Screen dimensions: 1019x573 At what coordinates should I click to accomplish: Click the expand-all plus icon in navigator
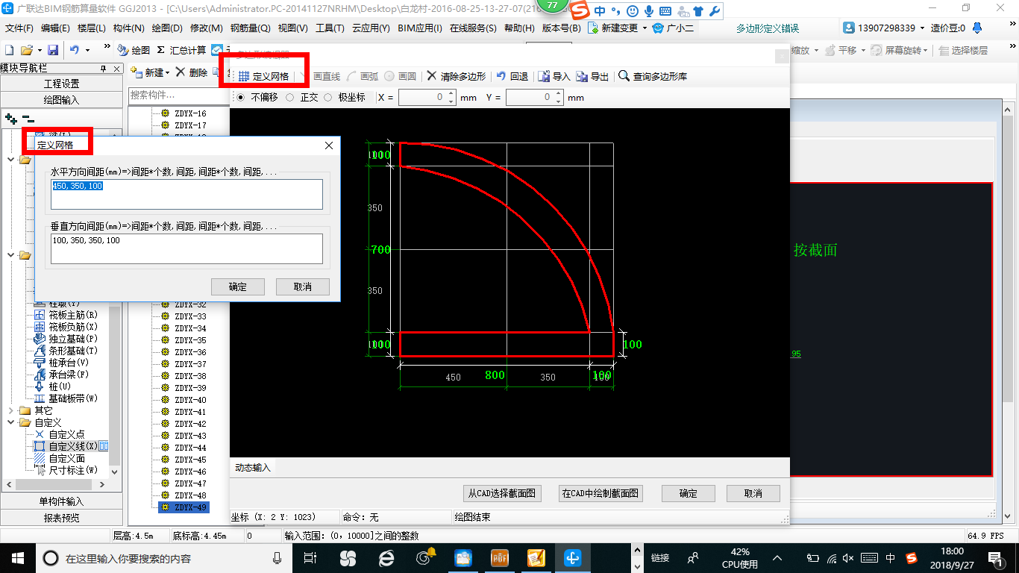coord(10,118)
